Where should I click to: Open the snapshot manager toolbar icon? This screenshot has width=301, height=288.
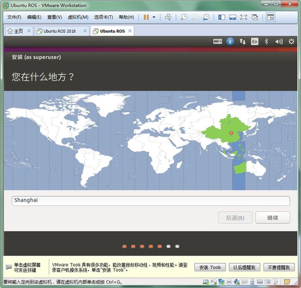(206, 17)
